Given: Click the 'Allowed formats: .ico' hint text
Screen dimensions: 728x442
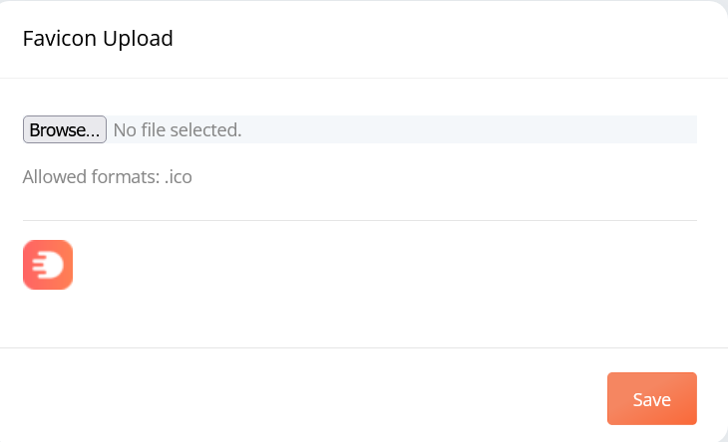Looking at the screenshot, I should 108,177.
